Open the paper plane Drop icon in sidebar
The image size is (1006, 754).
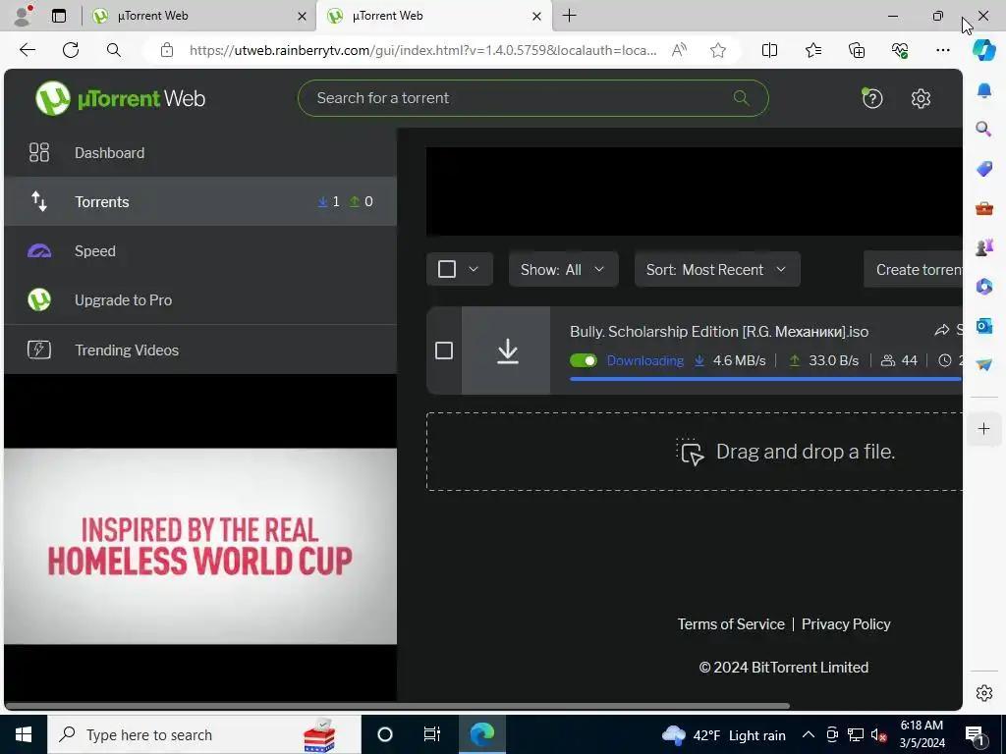[x=983, y=365]
